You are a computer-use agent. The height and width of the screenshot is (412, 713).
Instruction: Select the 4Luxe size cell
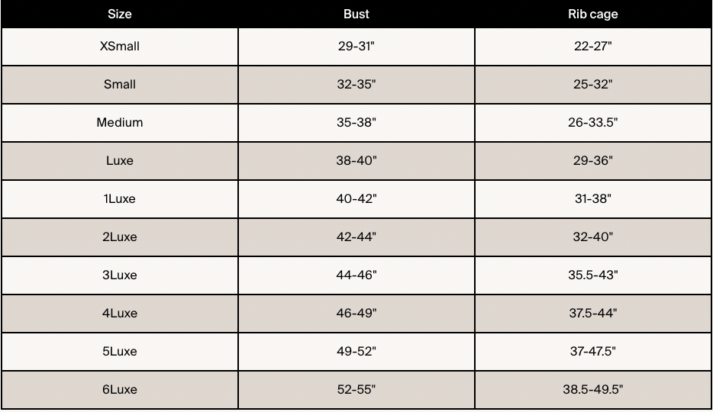point(120,314)
